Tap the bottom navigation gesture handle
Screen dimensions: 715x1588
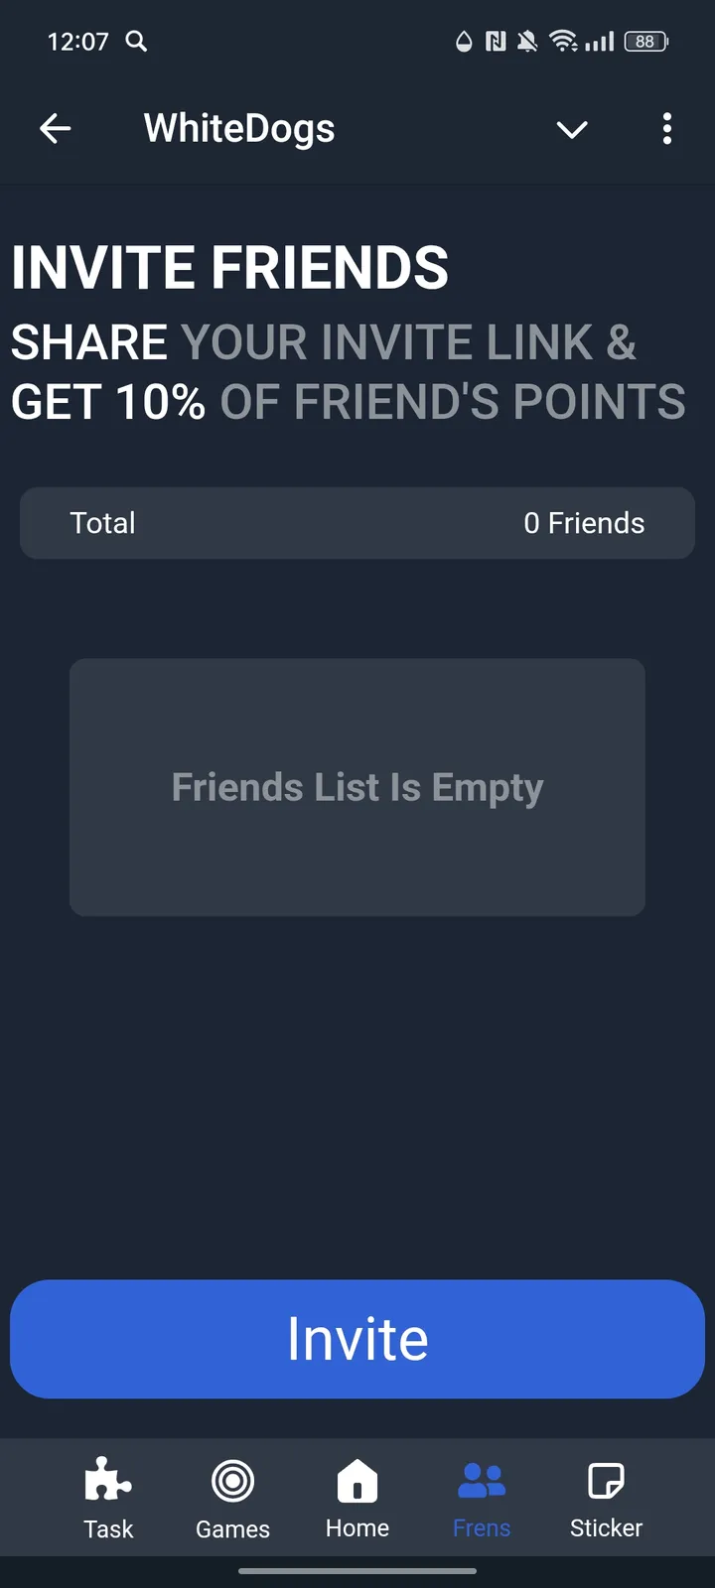[357, 1571]
